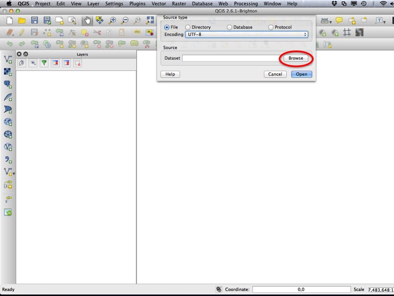
Task: Click the Add Raster Layer checkerboard icon
Action: pos(8,72)
